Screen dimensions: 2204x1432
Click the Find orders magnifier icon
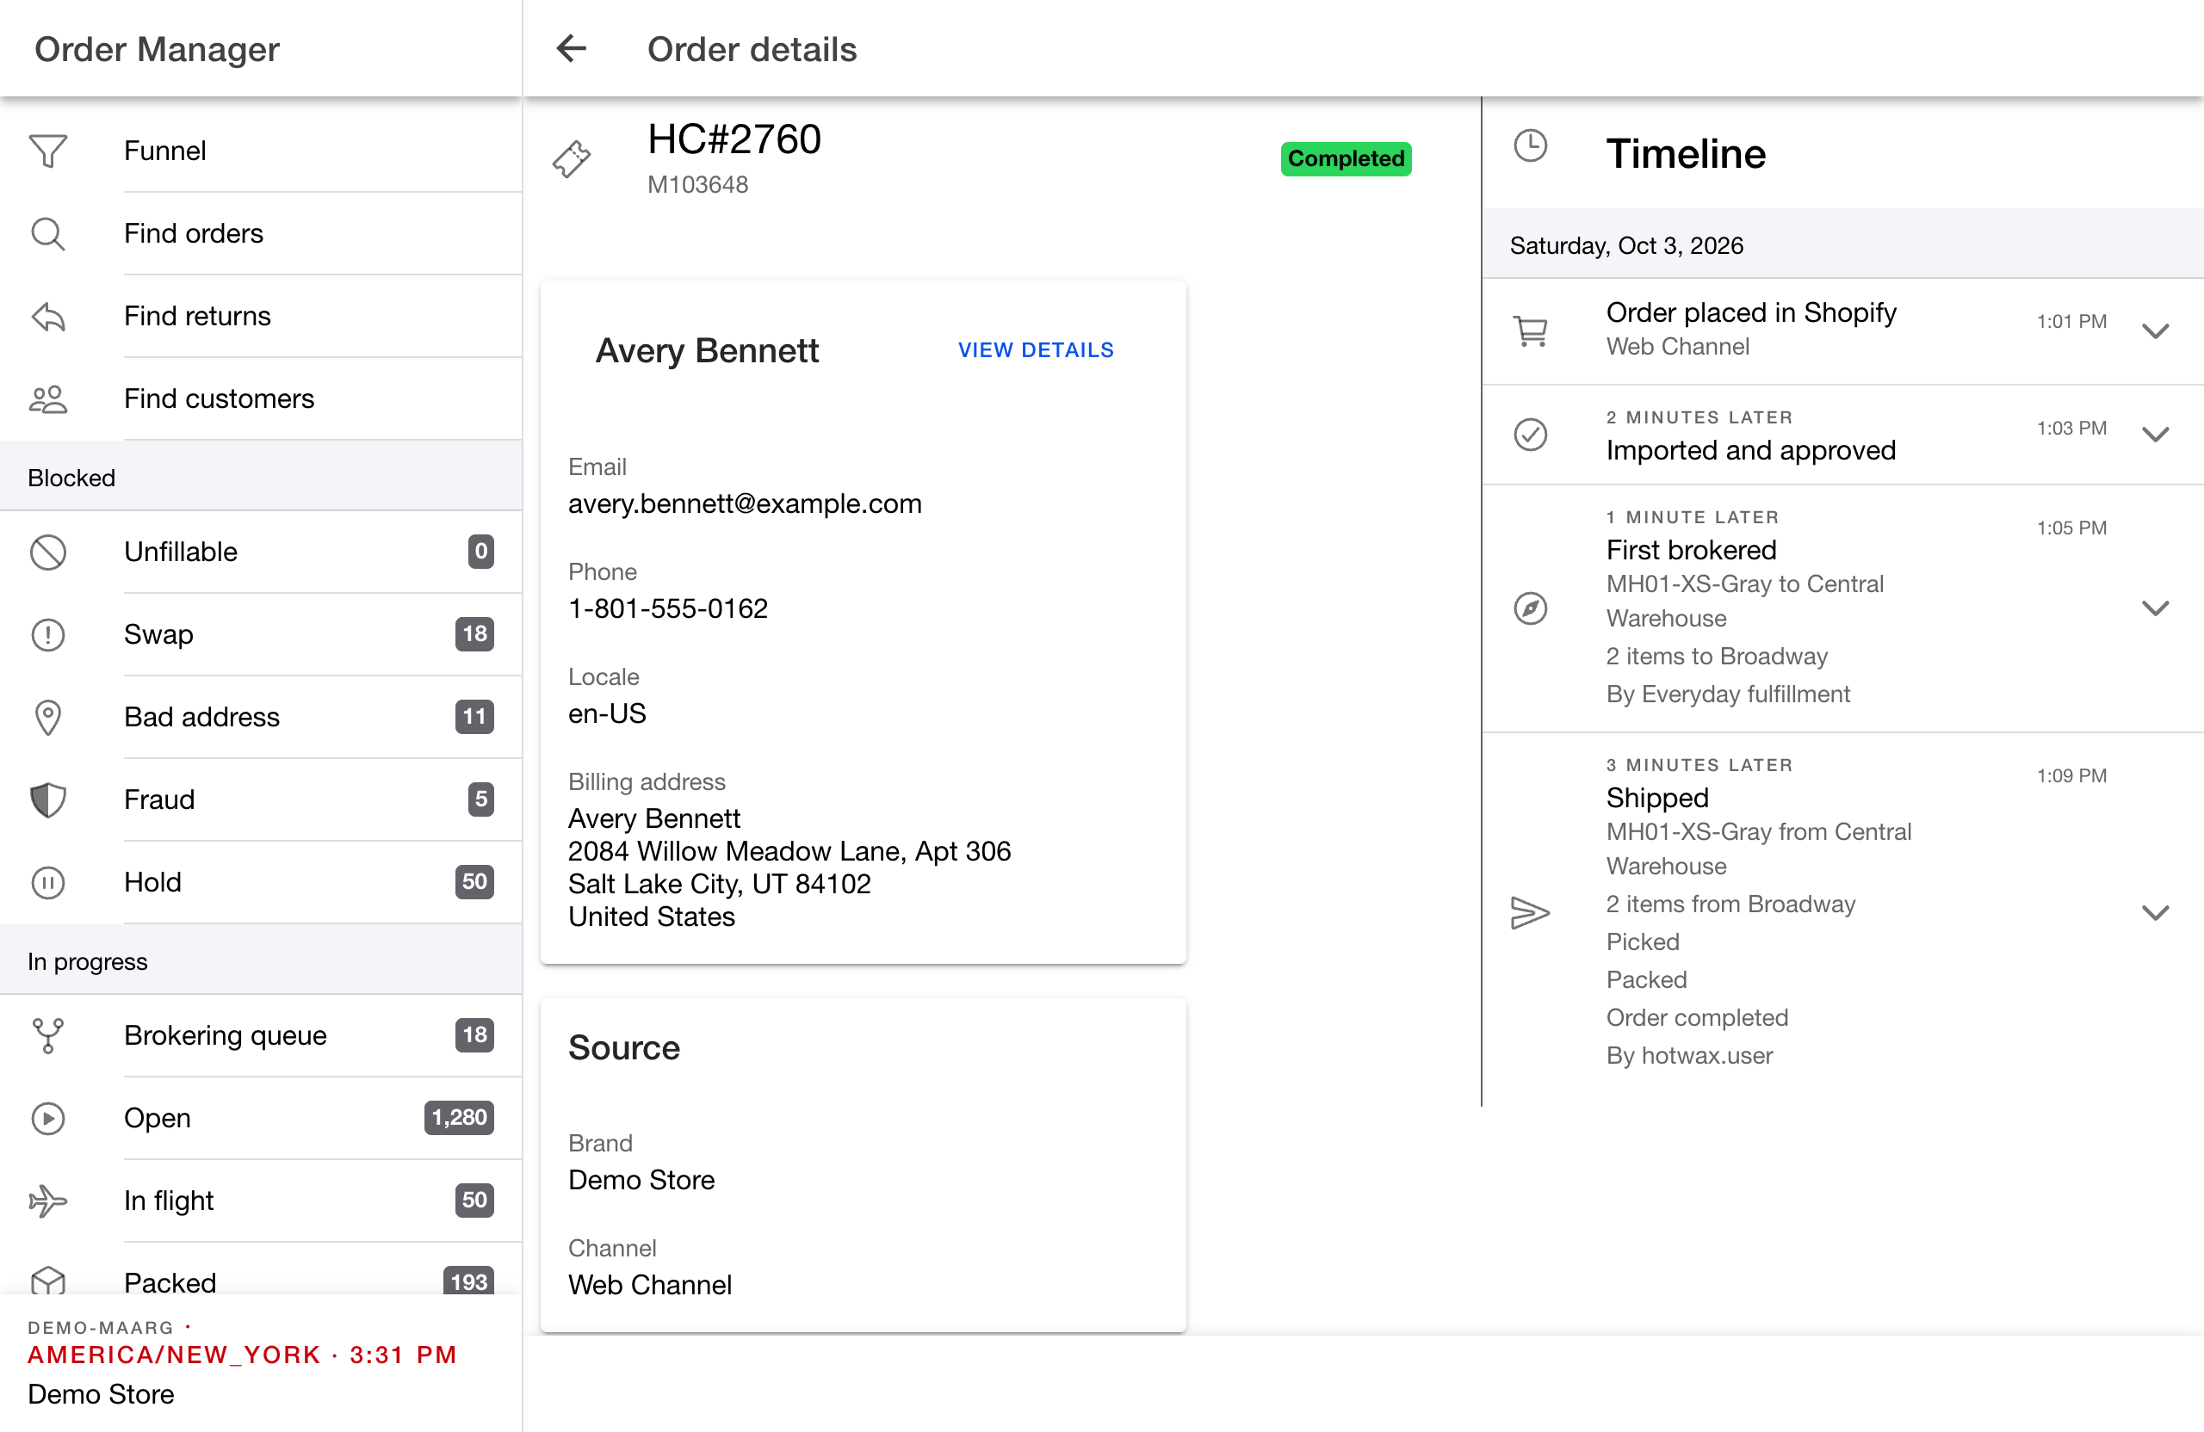click(x=48, y=233)
